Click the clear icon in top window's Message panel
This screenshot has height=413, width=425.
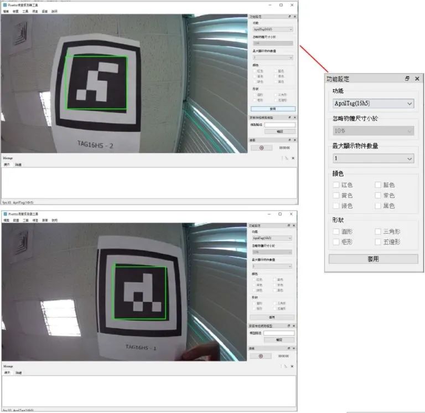285,158
